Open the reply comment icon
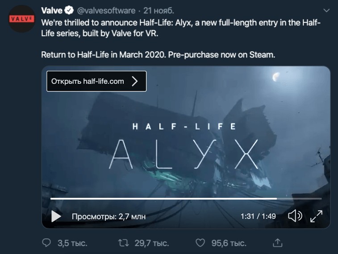338x254 pixels. 46,243
